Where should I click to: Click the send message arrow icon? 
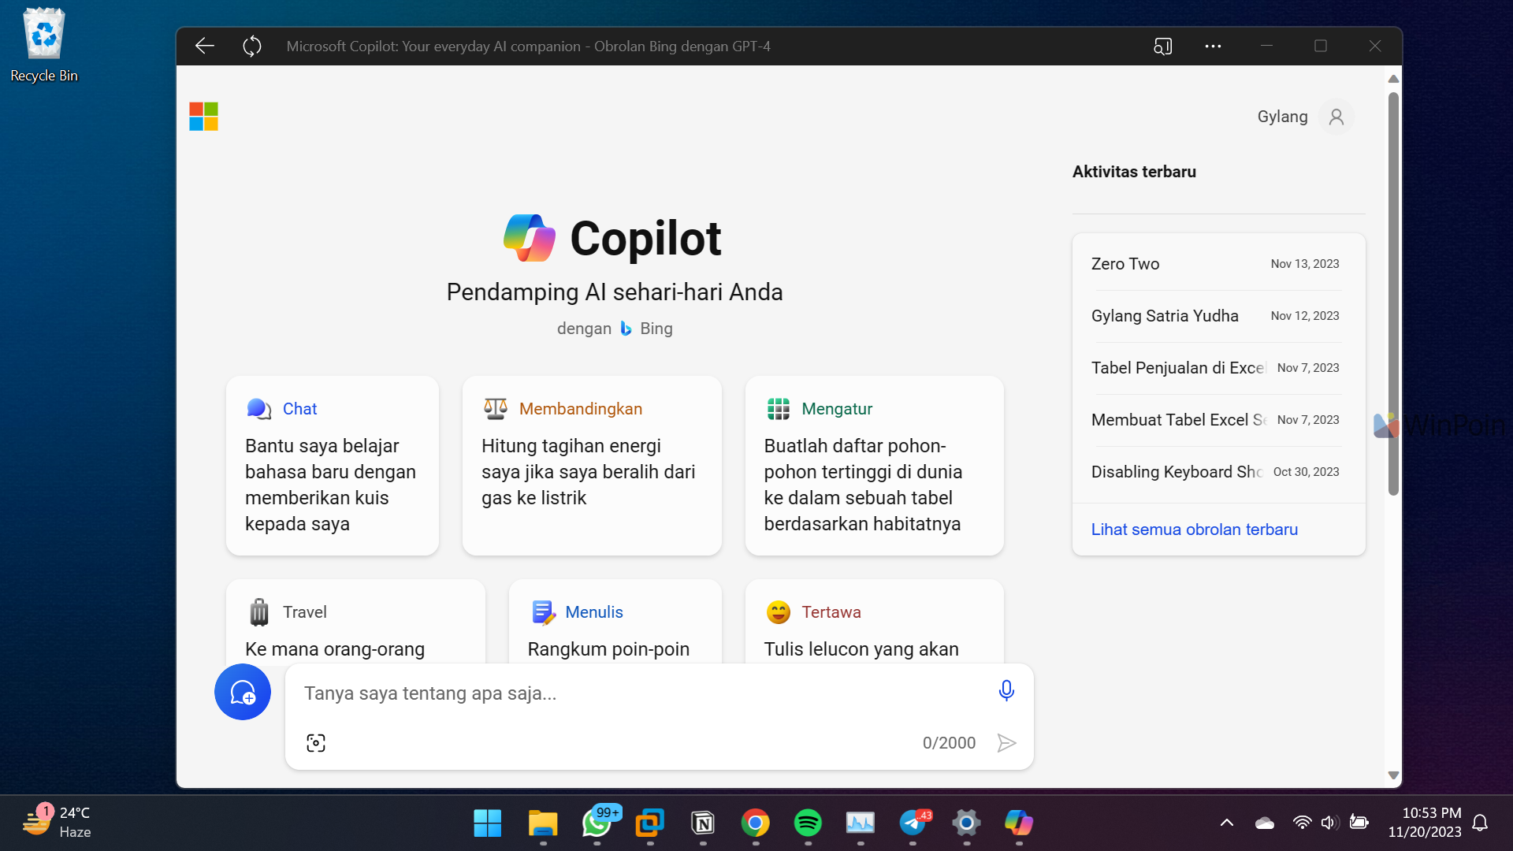(x=1006, y=742)
